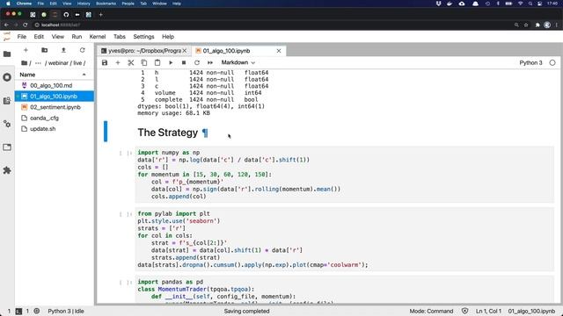This screenshot has width=563, height=316.
Task: Select the update.sh file
Action: 55,129
